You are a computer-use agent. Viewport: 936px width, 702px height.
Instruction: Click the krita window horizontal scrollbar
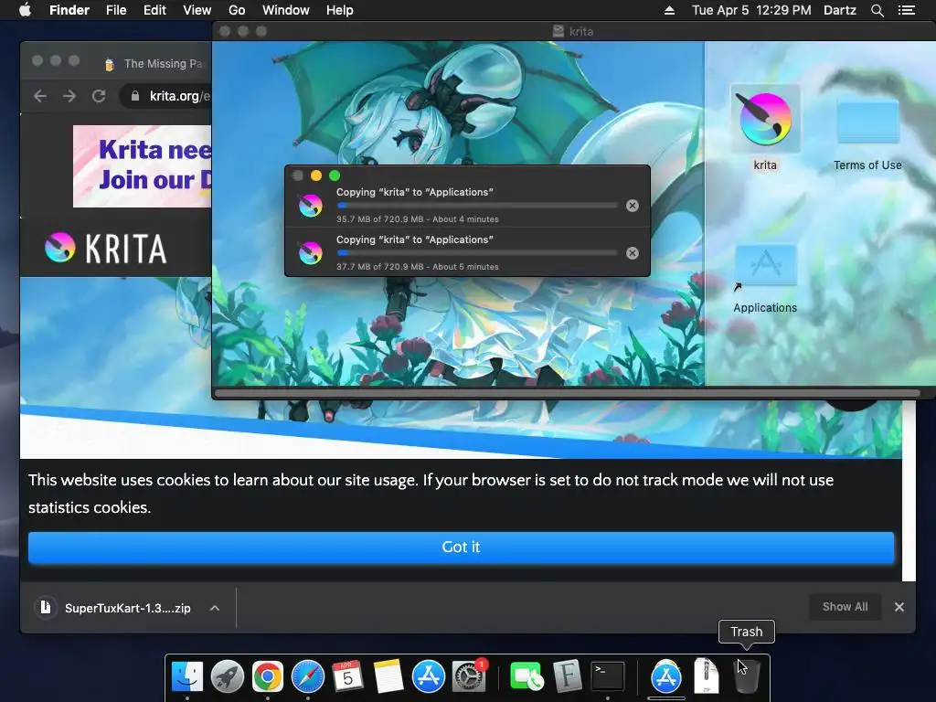(x=567, y=393)
